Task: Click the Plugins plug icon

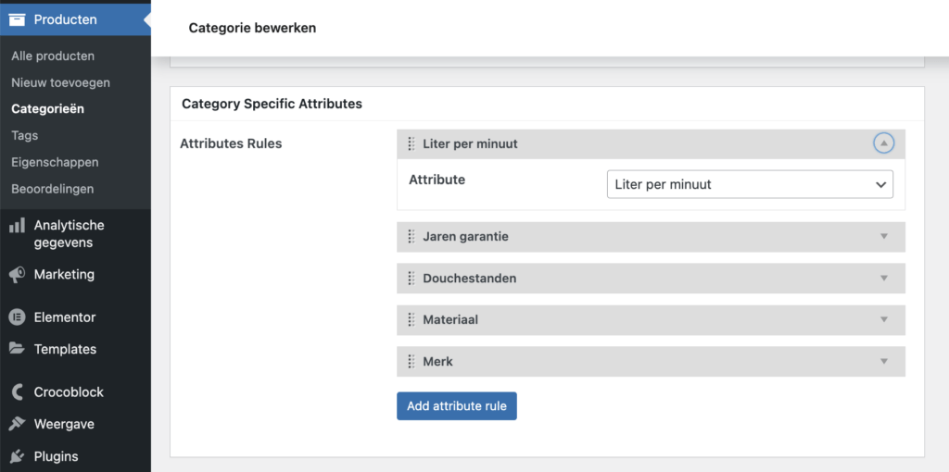Action: click(17, 456)
